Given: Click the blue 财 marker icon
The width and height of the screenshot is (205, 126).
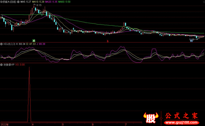Looking at the screenshot, I should [x=191, y=41].
